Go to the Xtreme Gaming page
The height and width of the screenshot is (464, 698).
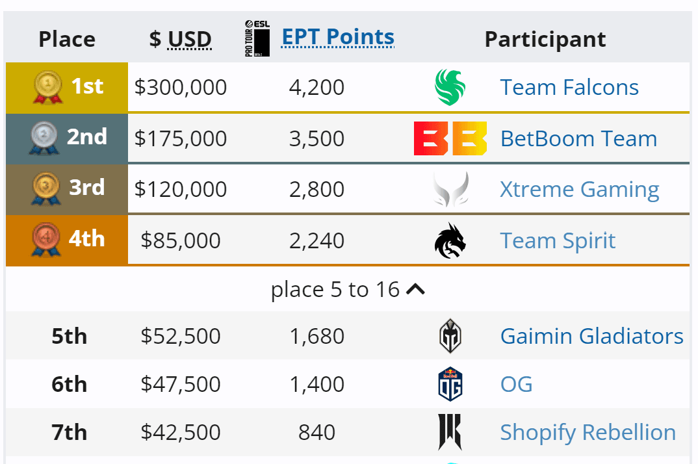(x=579, y=190)
